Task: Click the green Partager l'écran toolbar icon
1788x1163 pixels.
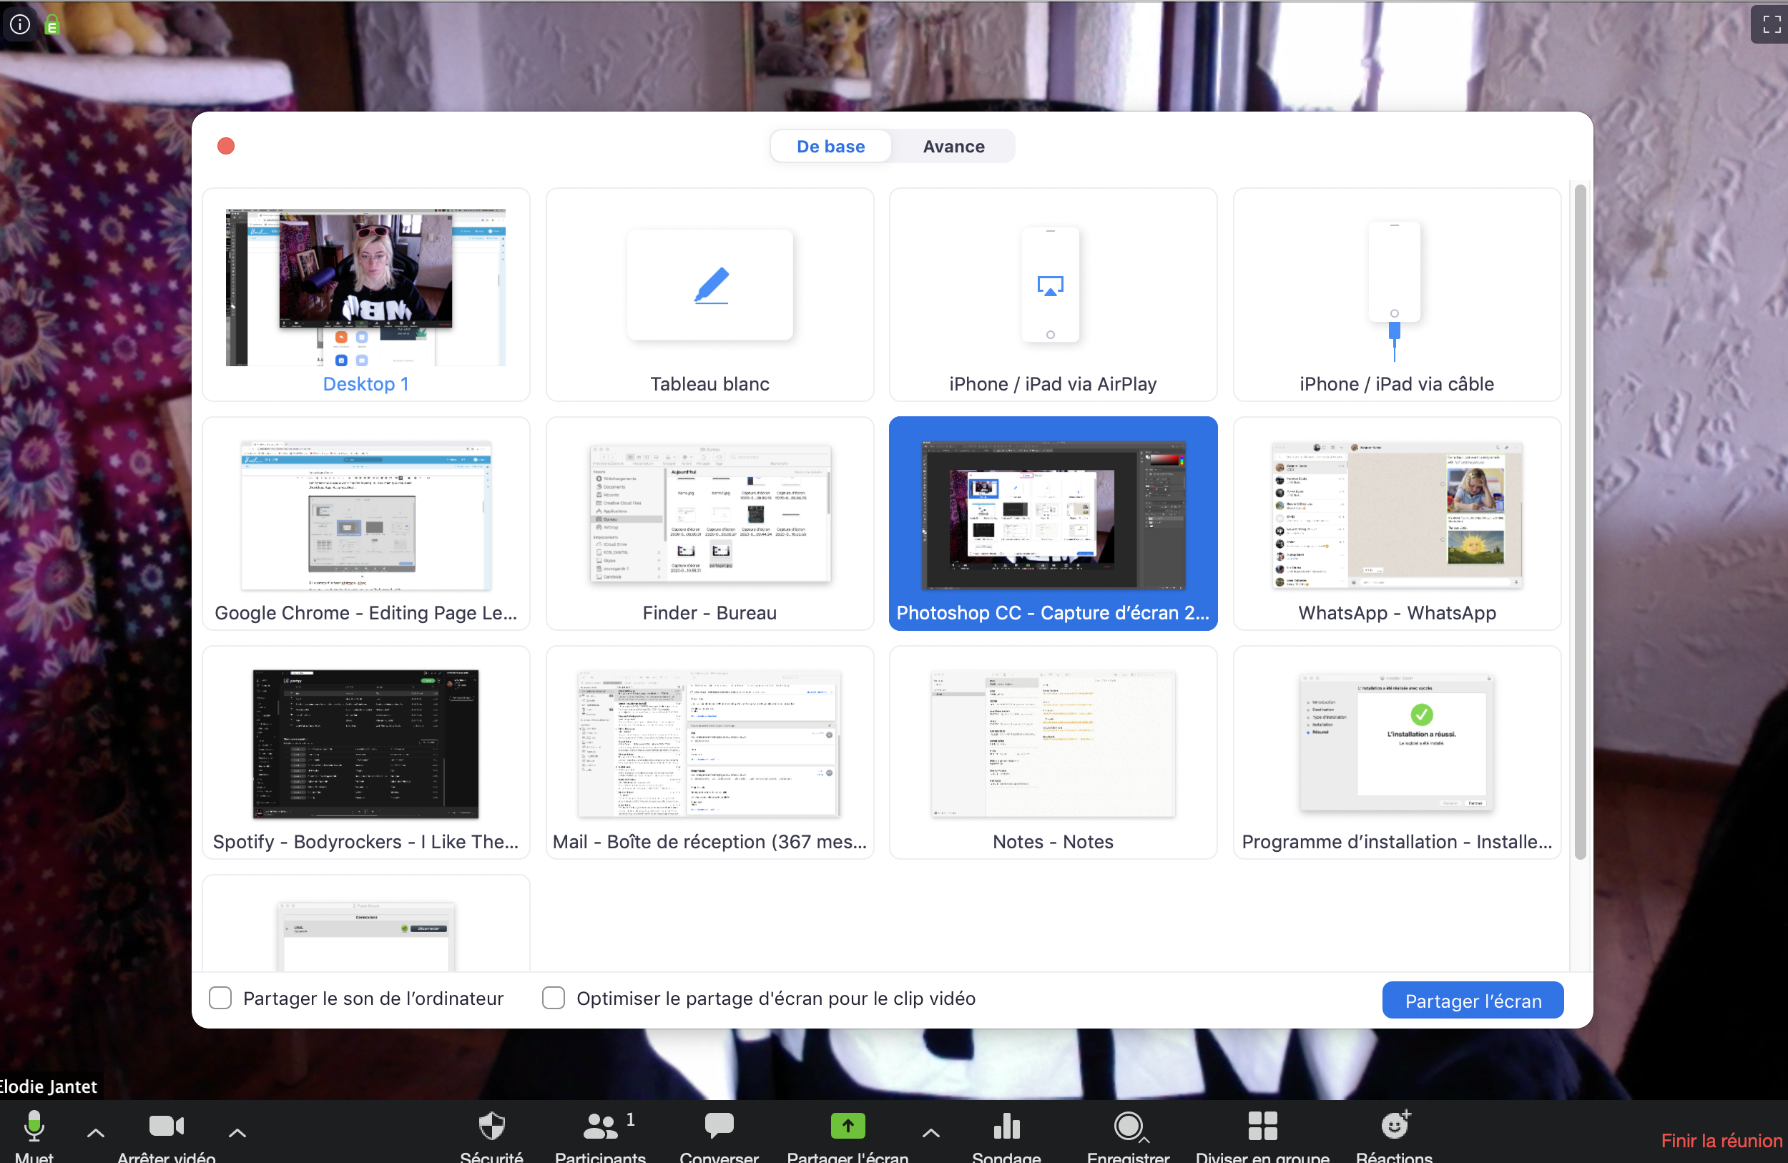Action: 848,1125
